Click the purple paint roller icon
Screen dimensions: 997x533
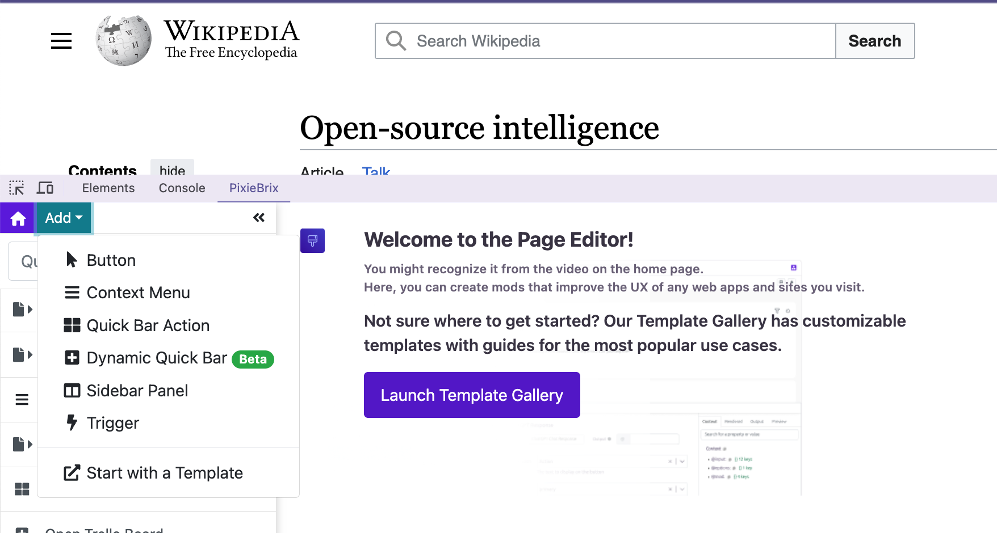click(x=312, y=240)
